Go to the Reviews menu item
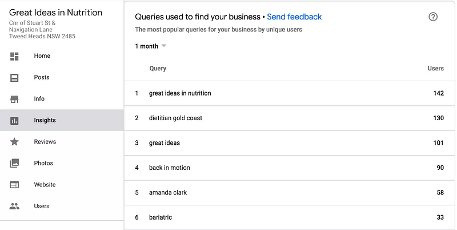 [x=45, y=142]
